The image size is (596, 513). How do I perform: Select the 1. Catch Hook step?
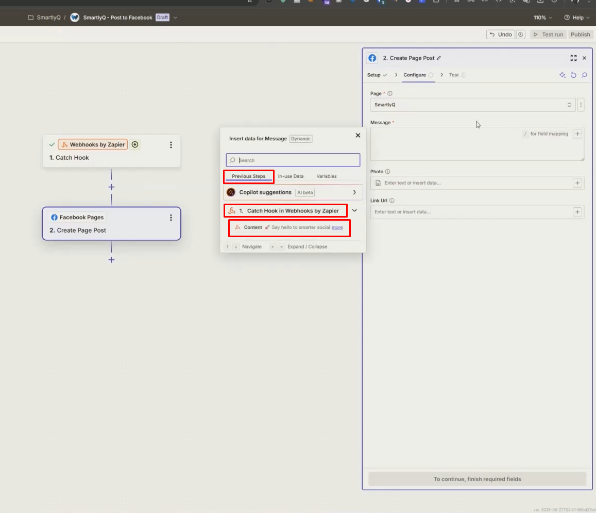[x=111, y=151]
